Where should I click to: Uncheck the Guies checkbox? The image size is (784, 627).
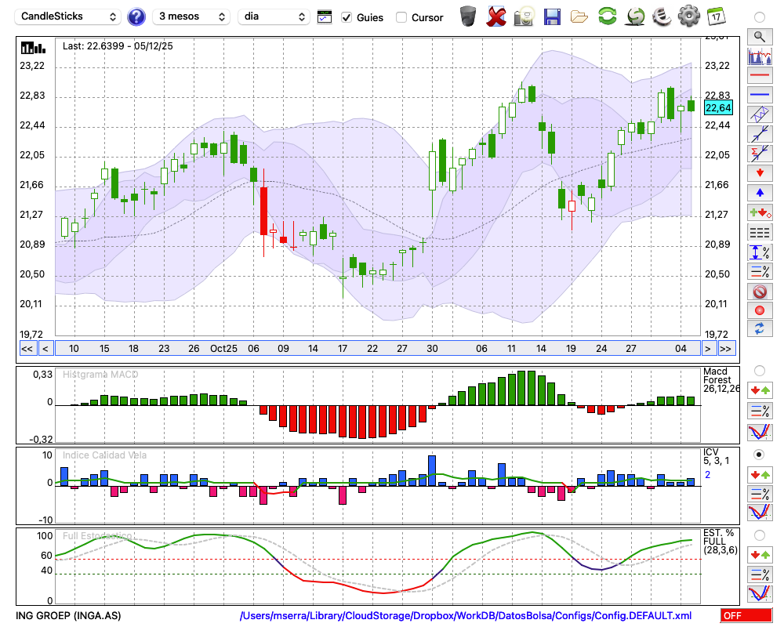347,17
